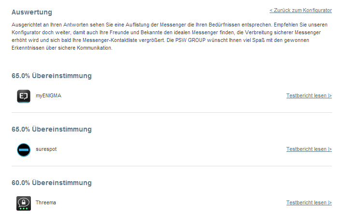Select the myENIGMA messenger name
343x214 pixels.
point(48,96)
